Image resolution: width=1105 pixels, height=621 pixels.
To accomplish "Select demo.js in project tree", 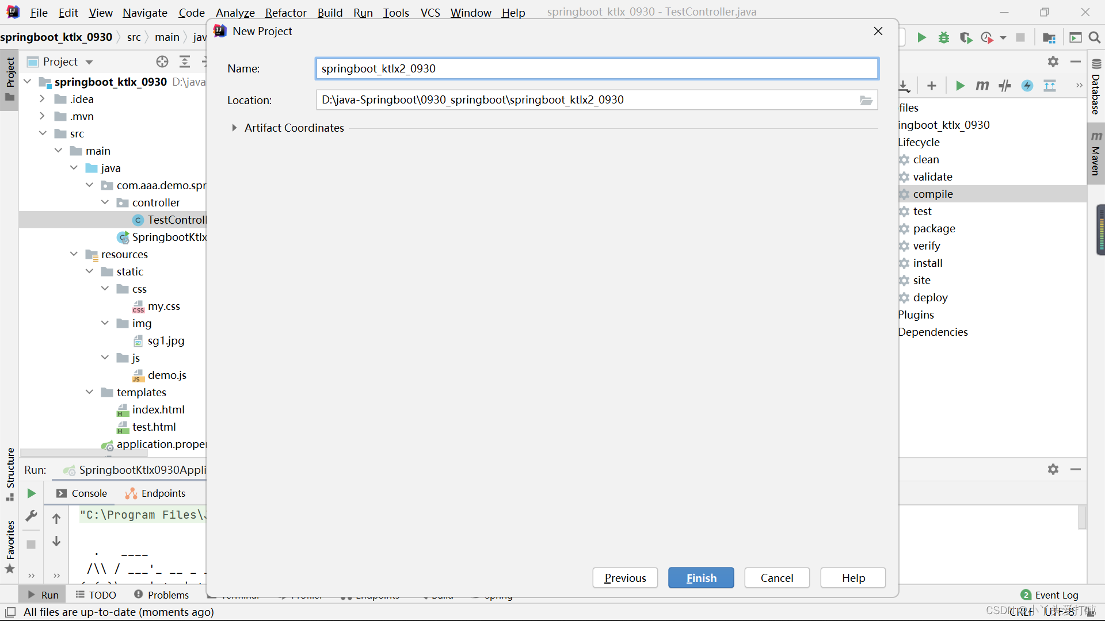I will pos(167,375).
